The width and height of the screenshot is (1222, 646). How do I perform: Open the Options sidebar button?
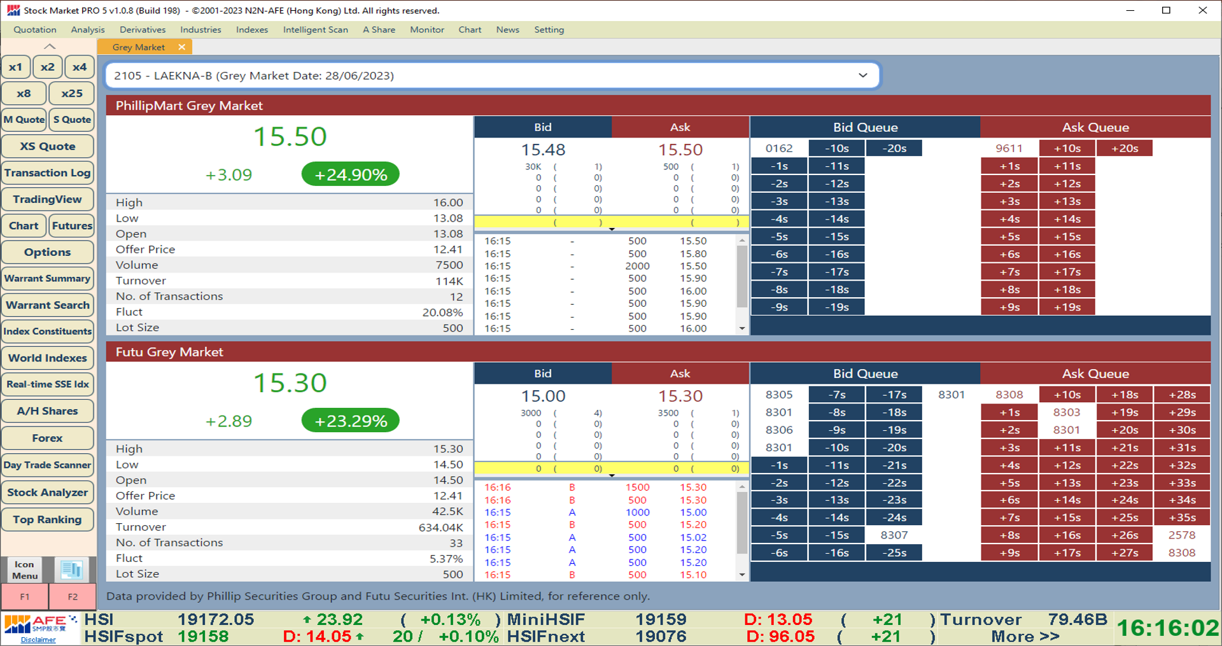tap(48, 252)
